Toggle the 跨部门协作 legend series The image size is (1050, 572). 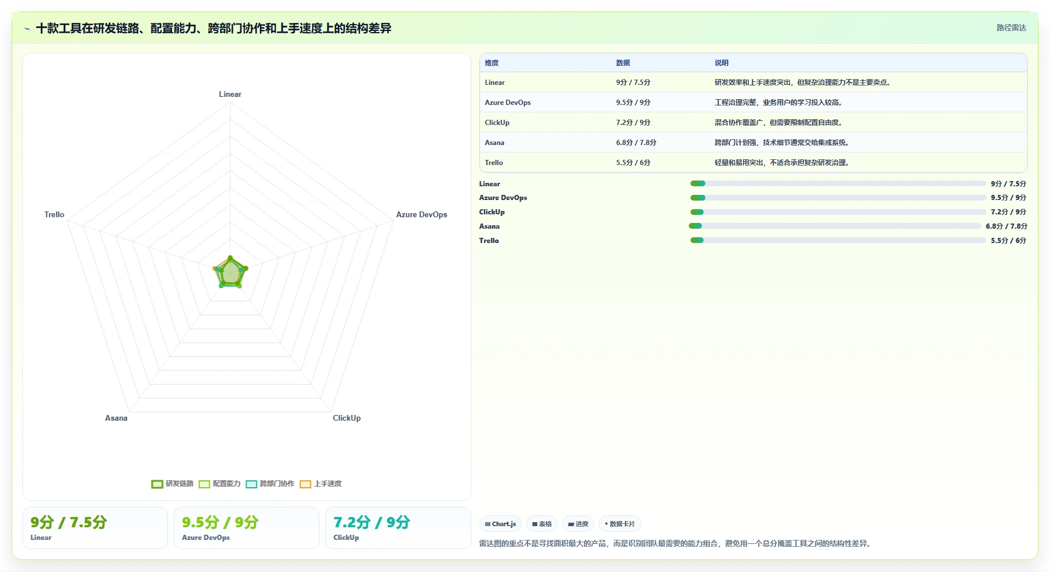270,484
